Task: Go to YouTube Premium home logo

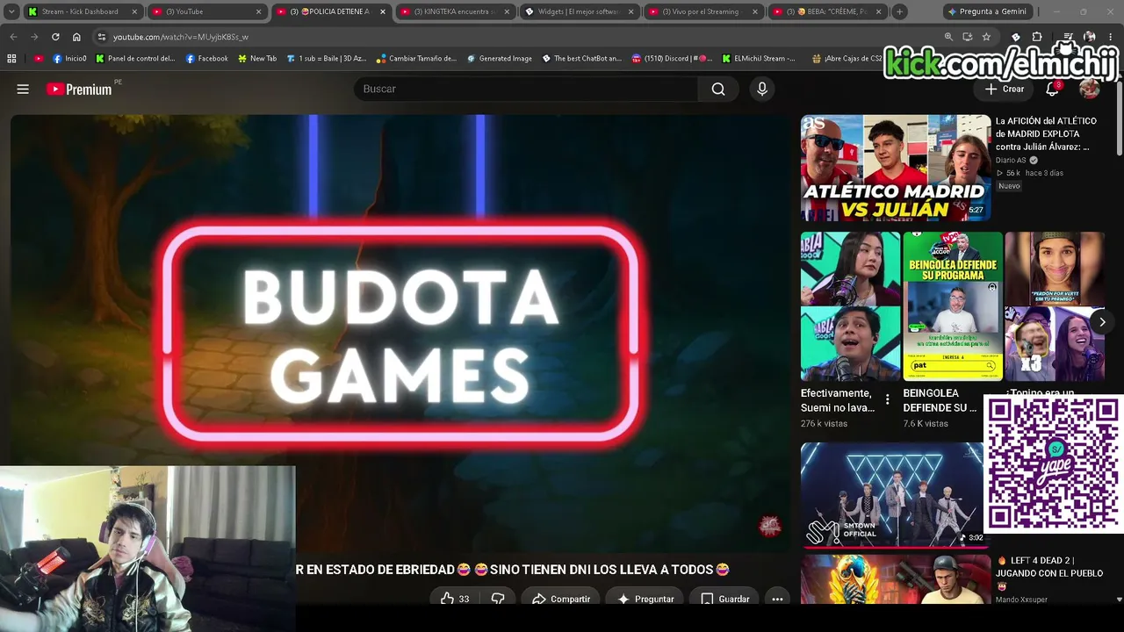Action: pos(79,89)
